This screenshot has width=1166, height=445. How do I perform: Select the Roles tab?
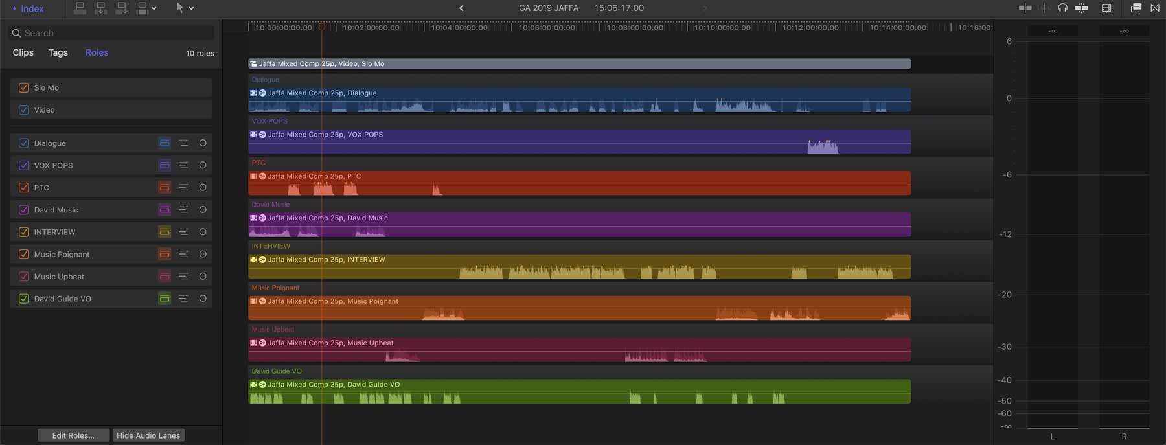pos(97,52)
